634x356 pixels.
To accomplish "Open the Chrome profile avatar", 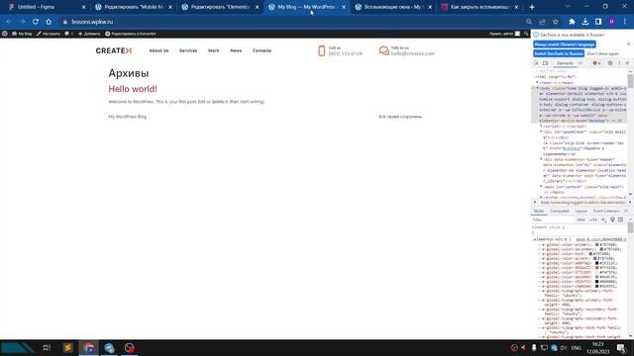I will [x=612, y=22].
